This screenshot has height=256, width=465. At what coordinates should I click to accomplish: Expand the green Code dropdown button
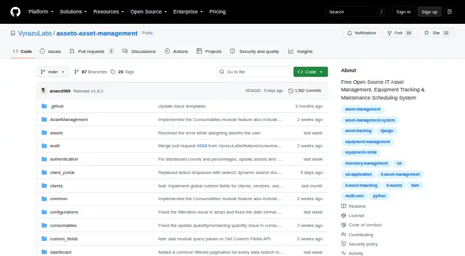310,72
